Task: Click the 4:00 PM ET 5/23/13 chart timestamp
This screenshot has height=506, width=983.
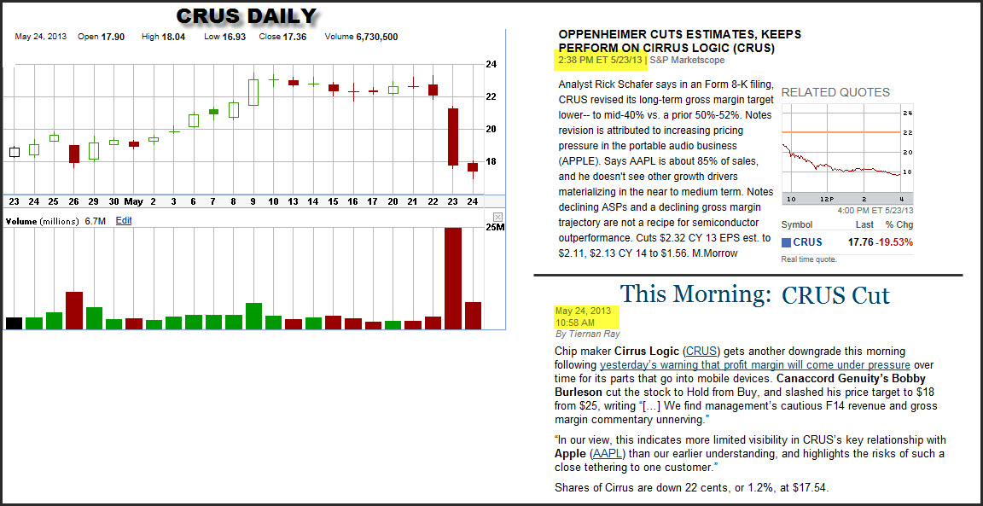Action: (875, 211)
